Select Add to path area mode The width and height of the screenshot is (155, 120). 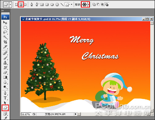click(x=94, y=4)
